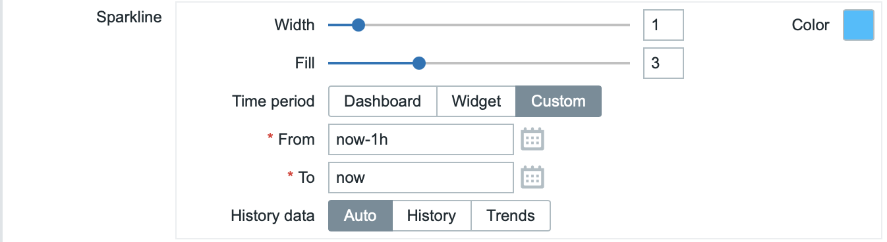Click the Fill slider track
This screenshot has height=242, width=887.
click(479, 63)
